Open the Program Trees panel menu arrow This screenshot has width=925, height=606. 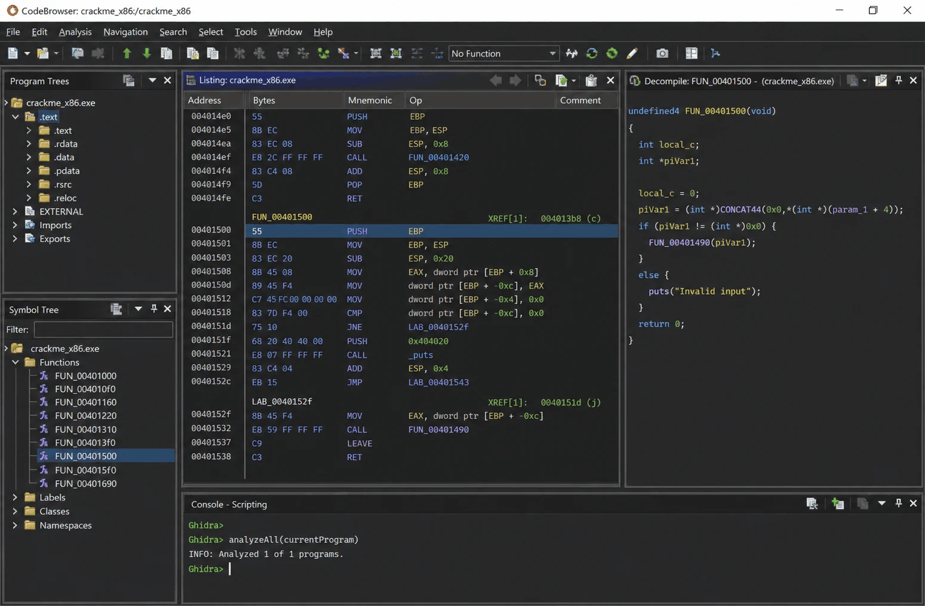[x=152, y=80]
